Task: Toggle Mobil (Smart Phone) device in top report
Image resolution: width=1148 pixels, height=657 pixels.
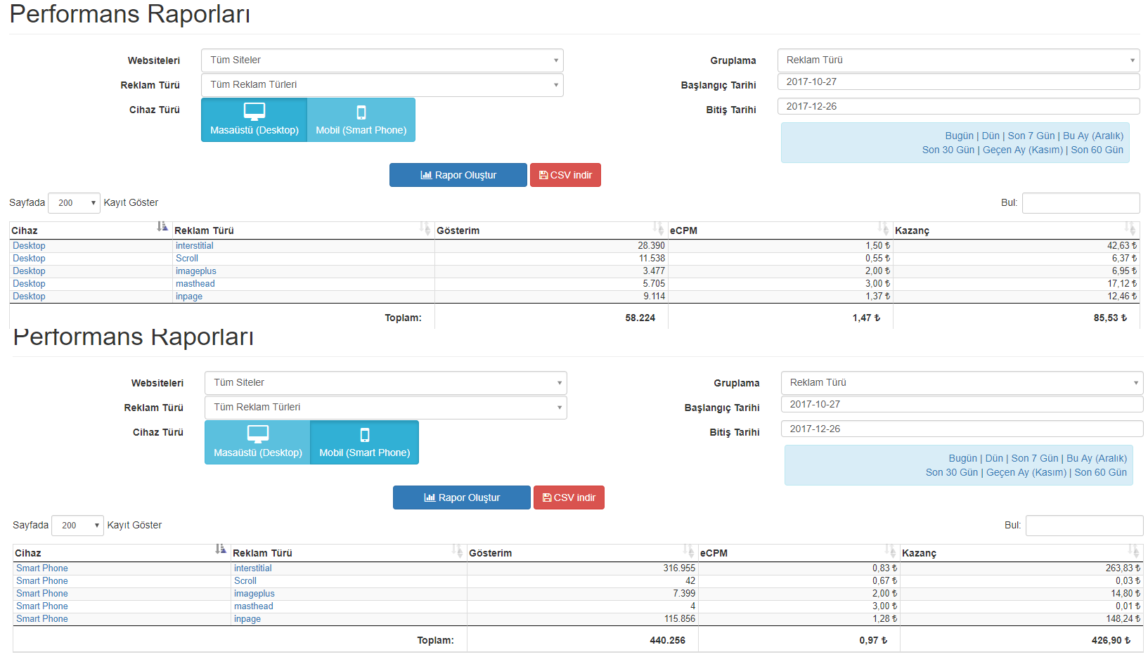Action: 361,120
